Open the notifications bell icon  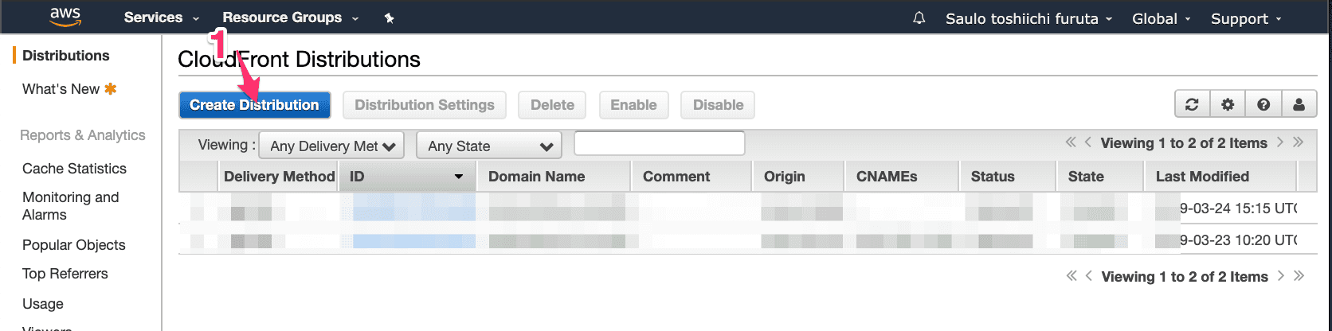pos(919,18)
